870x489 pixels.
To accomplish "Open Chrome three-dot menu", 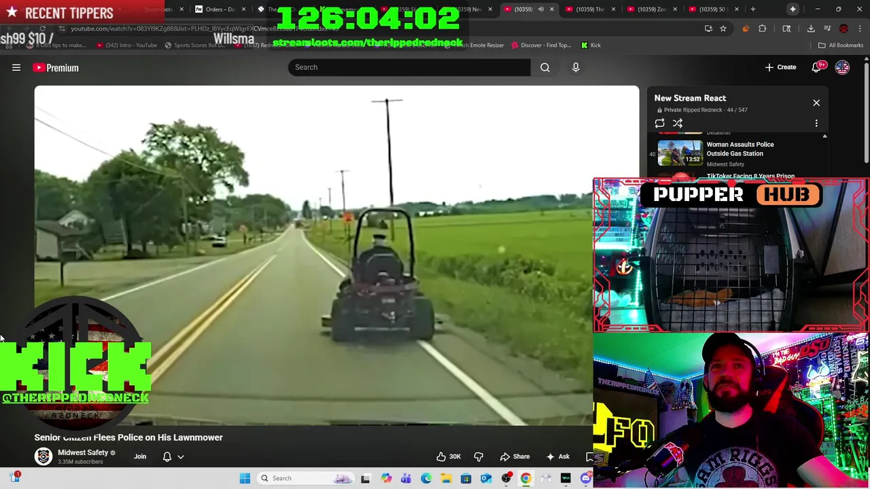I will click(x=860, y=29).
